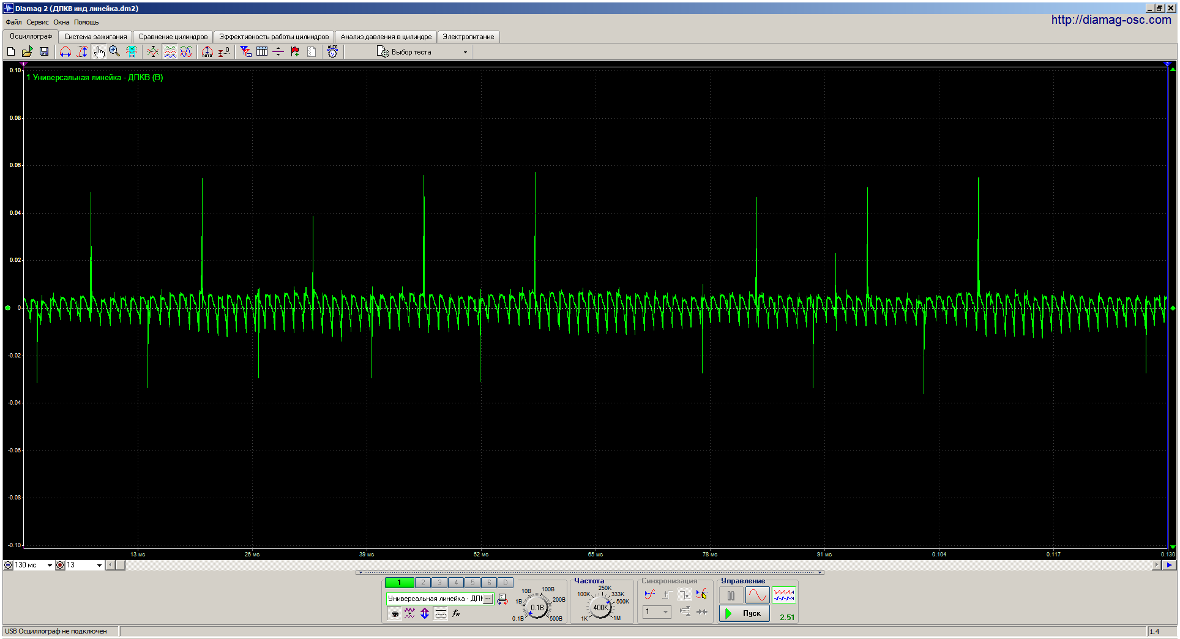
Task: Click the filter funnel icon
Action: pyautogui.click(x=245, y=52)
